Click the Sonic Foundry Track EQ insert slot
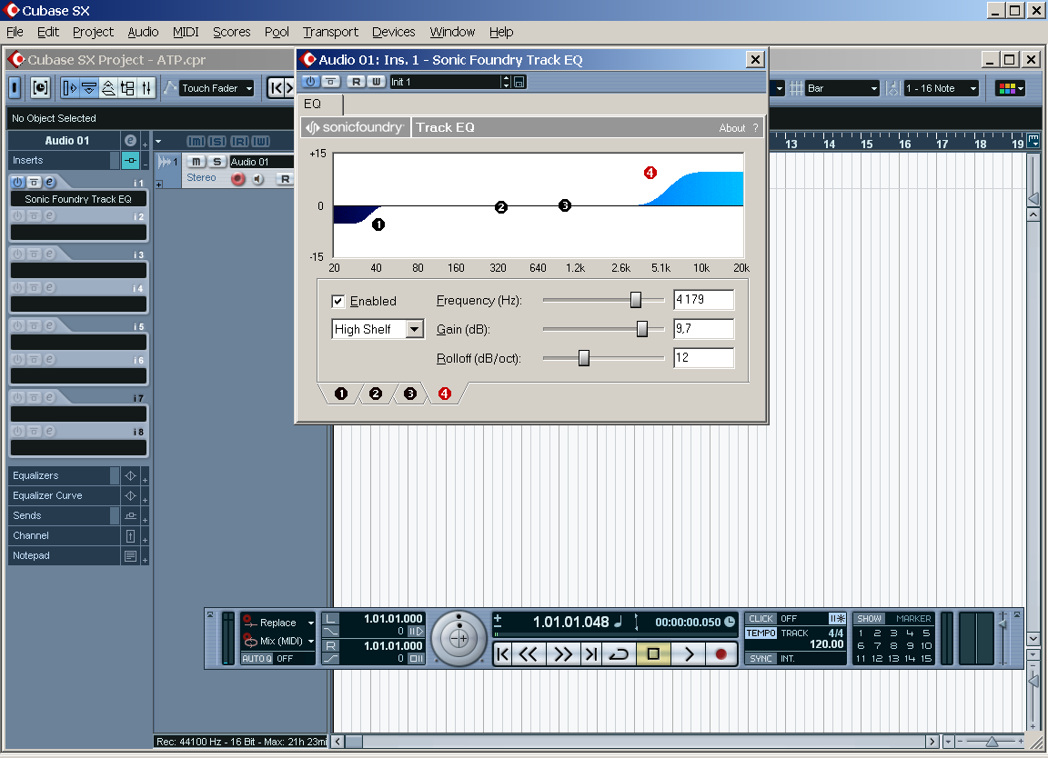This screenshot has width=1048, height=758. pos(78,199)
